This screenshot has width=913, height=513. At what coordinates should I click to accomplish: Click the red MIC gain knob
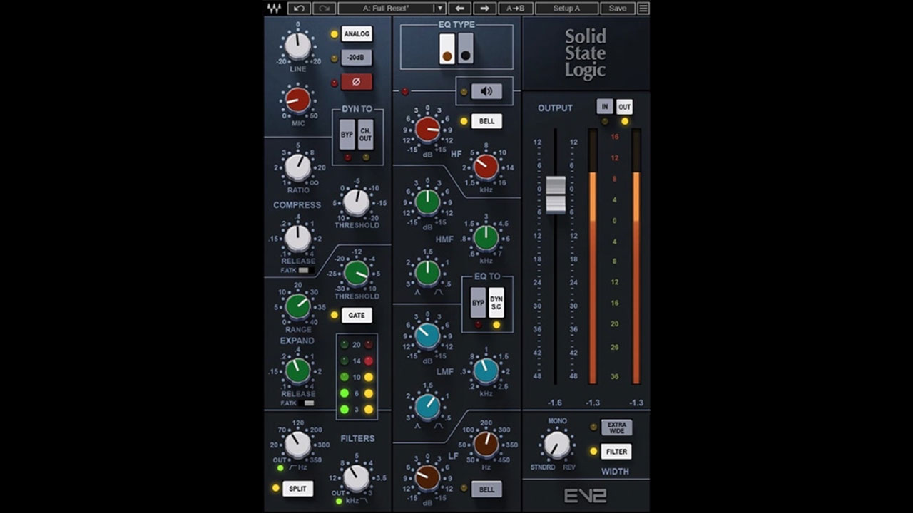[x=297, y=100]
